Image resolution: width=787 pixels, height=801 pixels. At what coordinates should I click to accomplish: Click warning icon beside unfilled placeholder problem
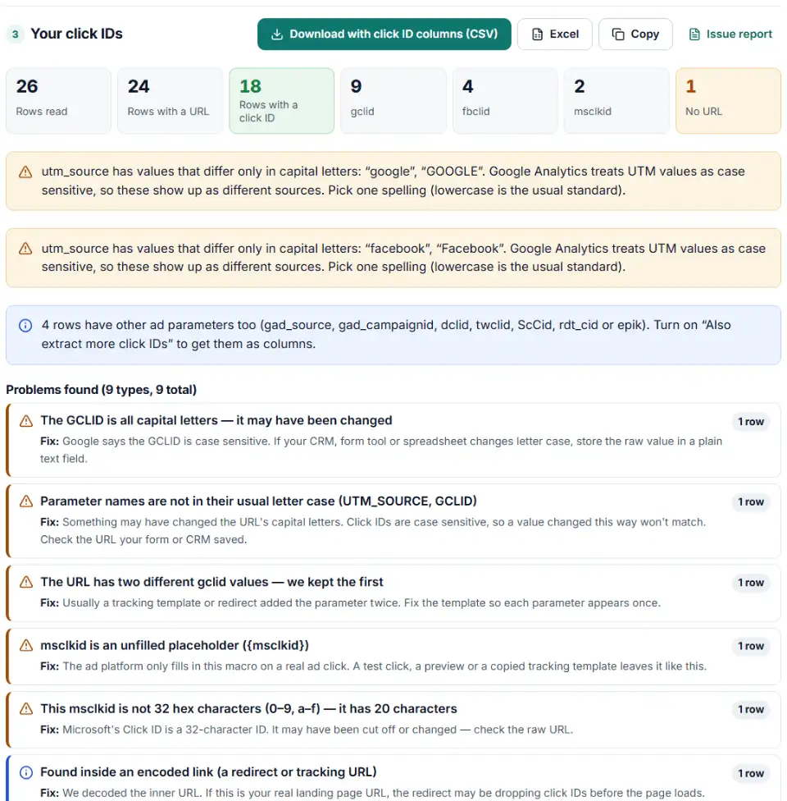(x=26, y=646)
